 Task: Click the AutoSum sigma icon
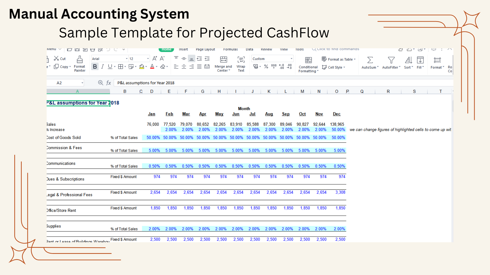(x=370, y=60)
